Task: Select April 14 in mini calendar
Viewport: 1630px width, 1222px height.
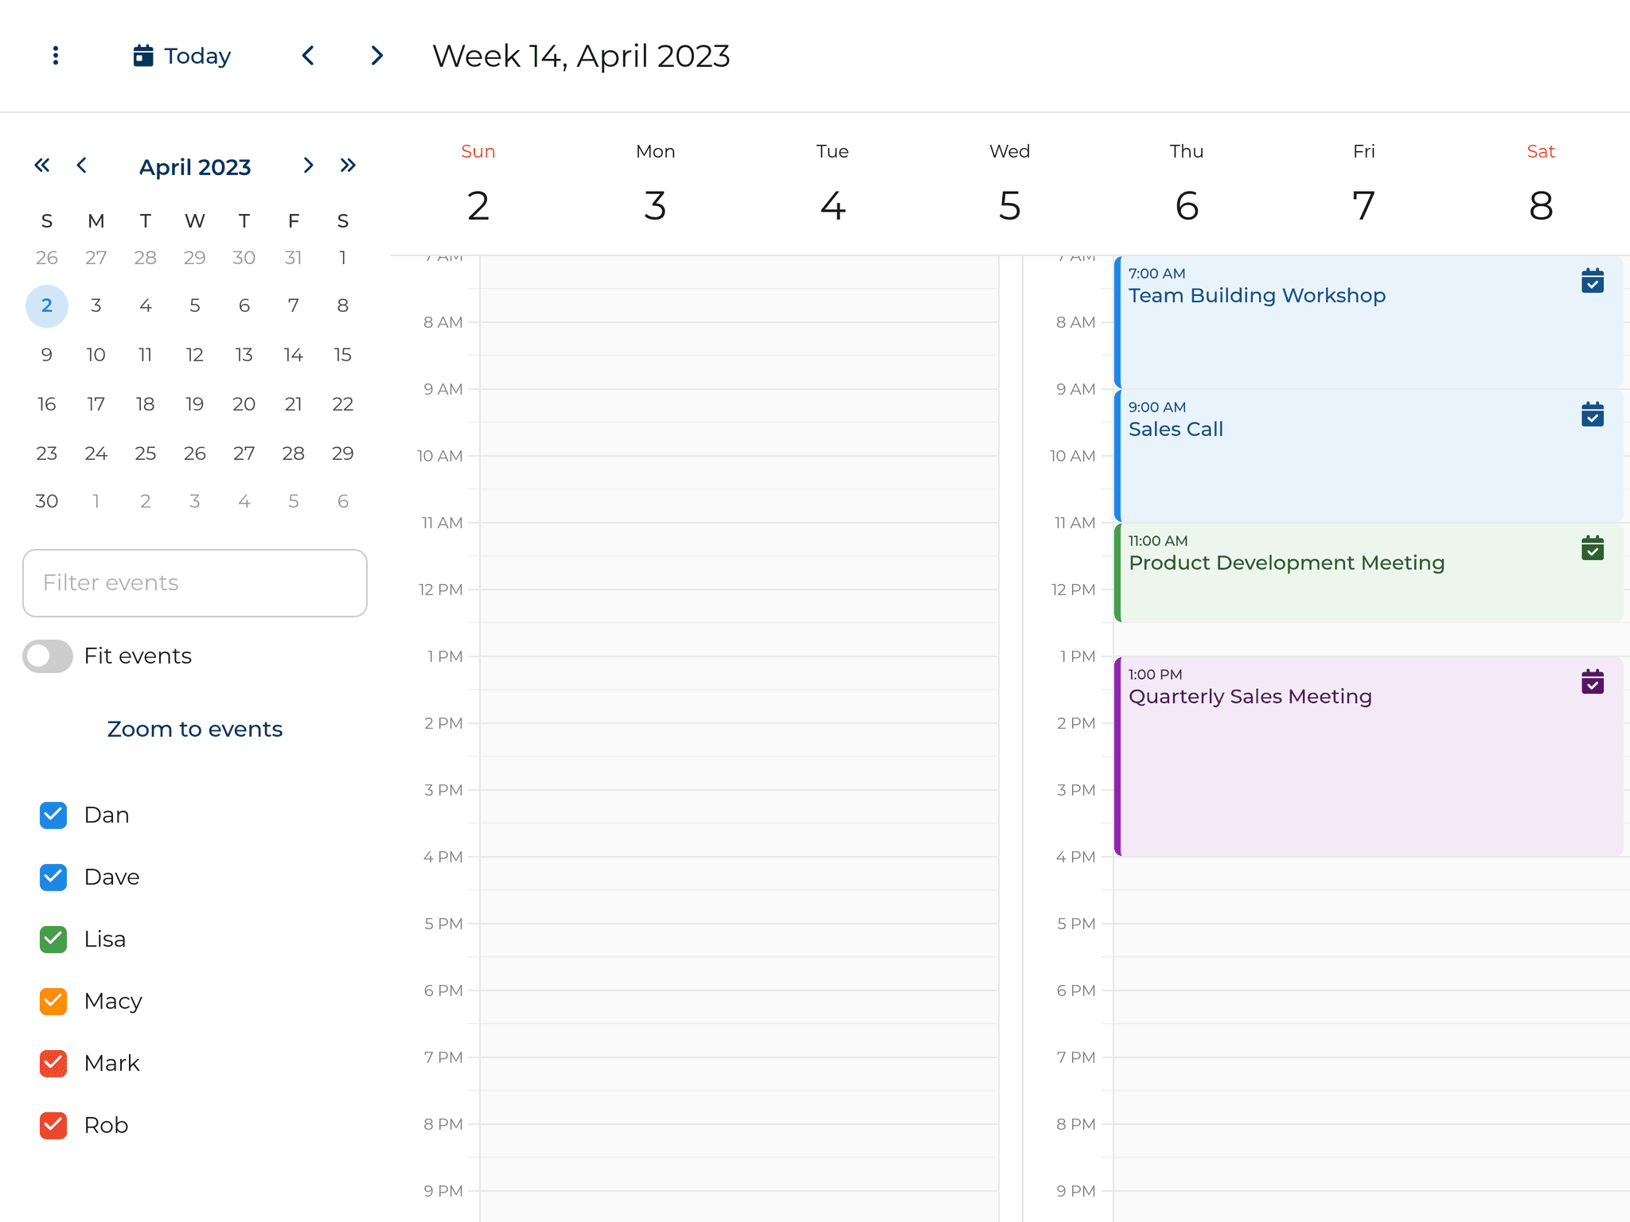Action: click(294, 355)
